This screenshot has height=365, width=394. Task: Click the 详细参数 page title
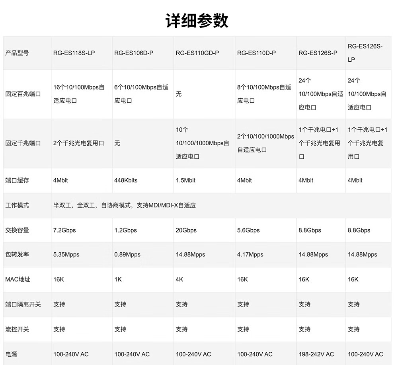pos(197,20)
